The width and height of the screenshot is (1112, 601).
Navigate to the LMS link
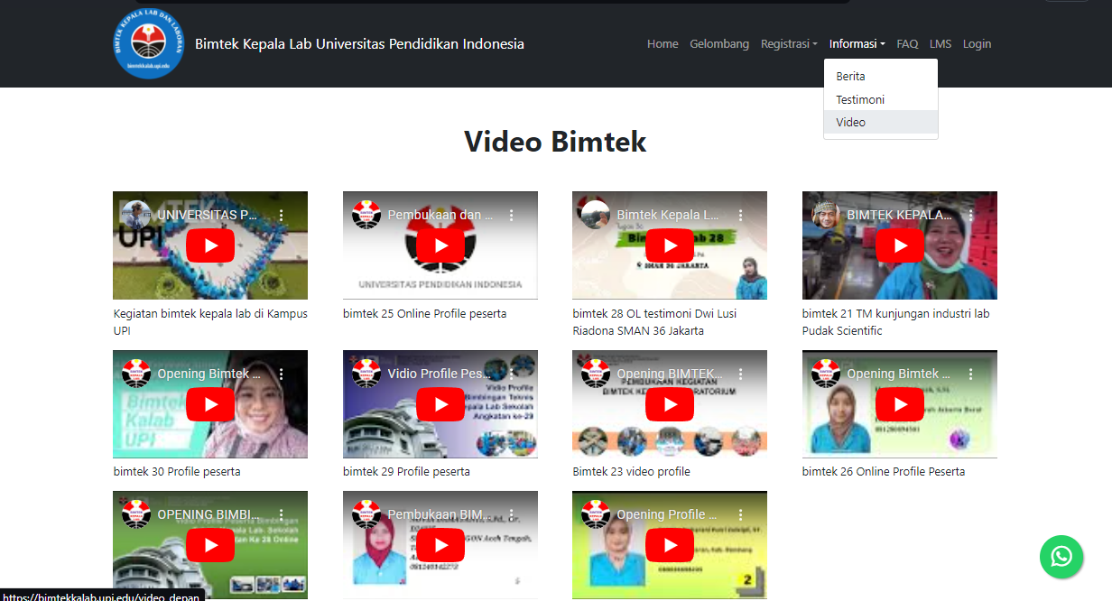tap(940, 44)
